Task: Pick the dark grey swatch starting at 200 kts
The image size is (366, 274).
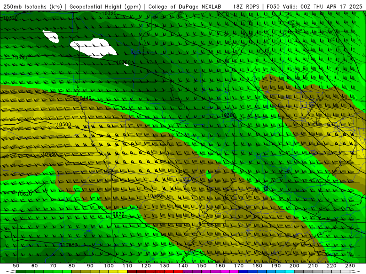Action: [299, 271]
